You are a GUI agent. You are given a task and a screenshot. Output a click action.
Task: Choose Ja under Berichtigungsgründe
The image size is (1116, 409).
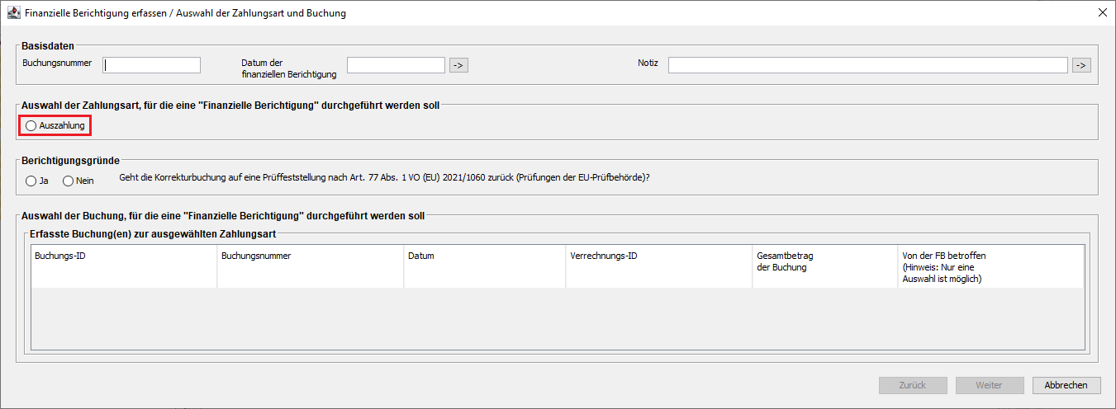coord(31,181)
